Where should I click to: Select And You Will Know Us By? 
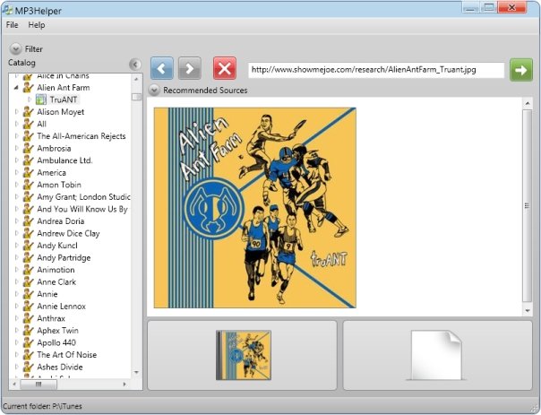pos(82,209)
